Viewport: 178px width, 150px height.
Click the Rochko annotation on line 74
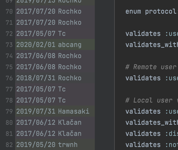(x=55, y=56)
